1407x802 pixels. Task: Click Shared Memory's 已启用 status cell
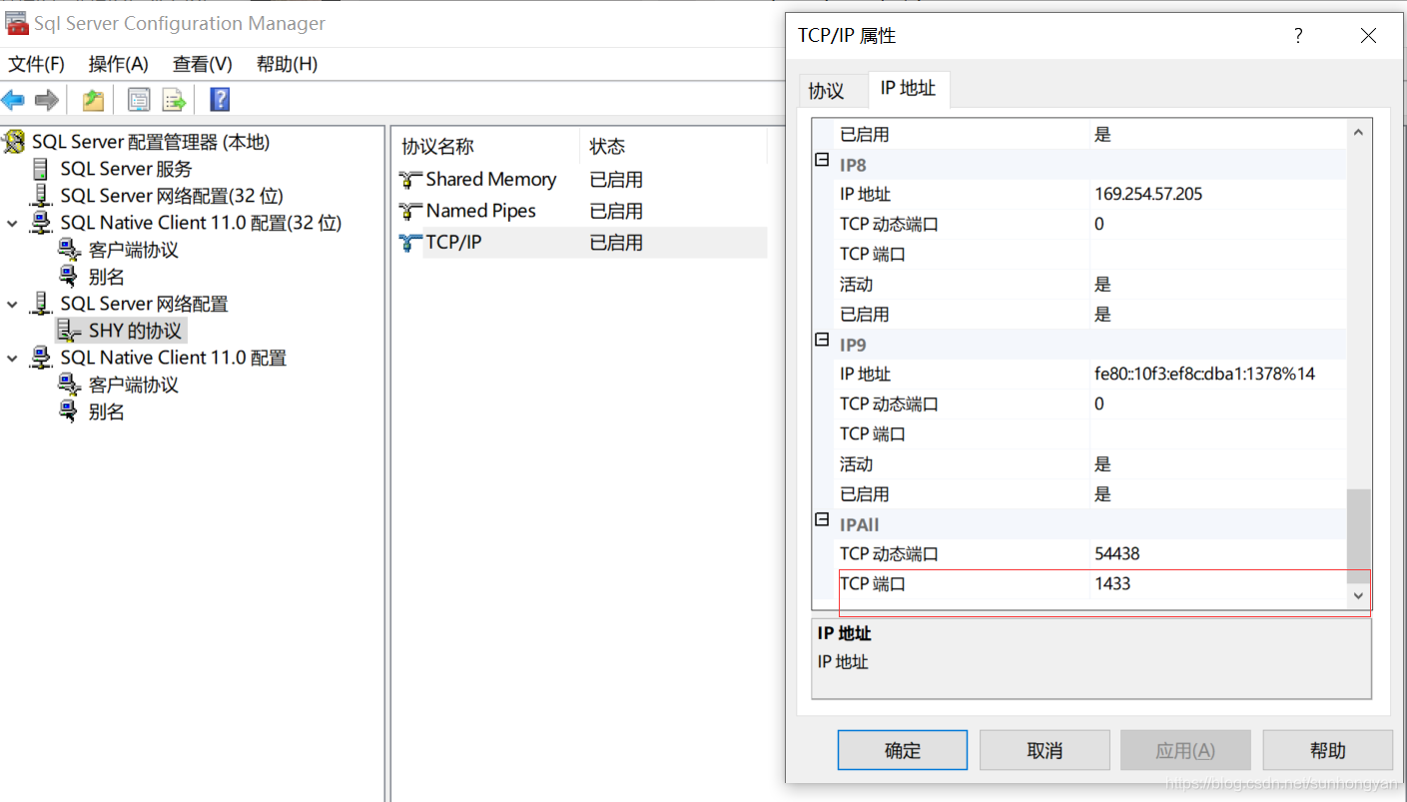[616, 180]
